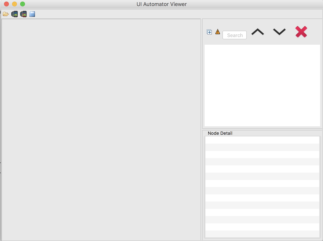Click the Search input field
This screenshot has height=241, width=323.
point(234,35)
